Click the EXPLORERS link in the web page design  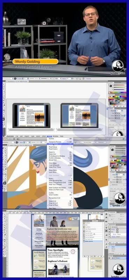pos(39,246)
